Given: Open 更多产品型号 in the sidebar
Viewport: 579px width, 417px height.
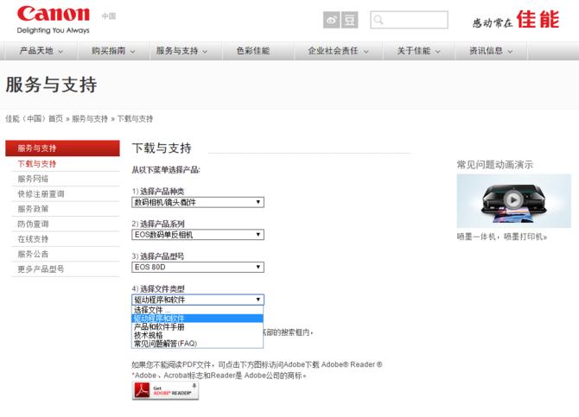Looking at the screenshot, I should 41,269.
